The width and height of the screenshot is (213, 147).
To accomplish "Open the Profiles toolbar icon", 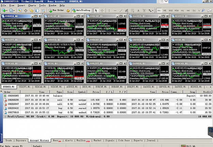I will click(x=11, y=11).
